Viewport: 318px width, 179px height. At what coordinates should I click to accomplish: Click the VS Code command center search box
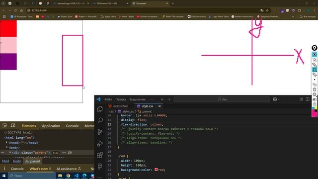tap(222, 99)
